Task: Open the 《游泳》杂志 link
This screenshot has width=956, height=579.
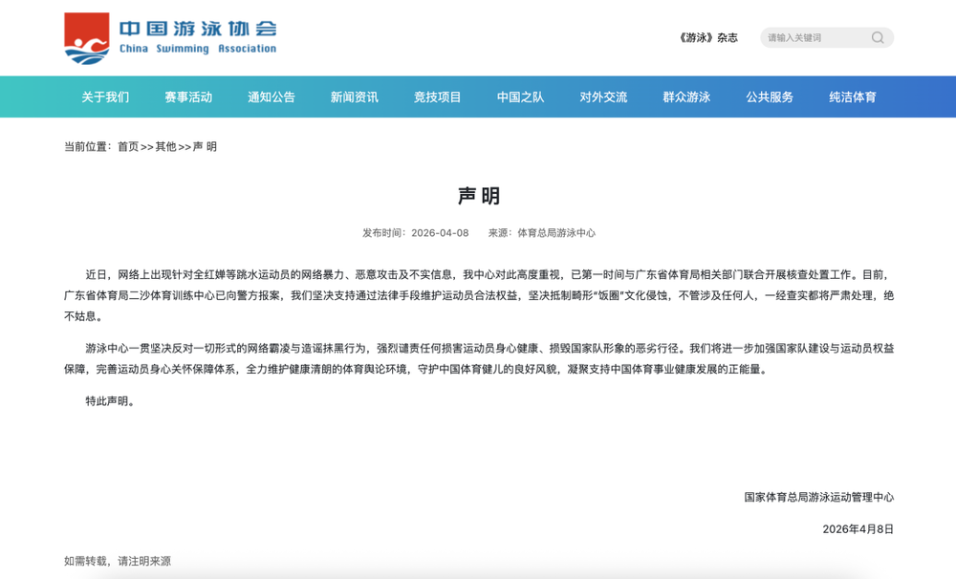Action: click(x=708, y=38)
